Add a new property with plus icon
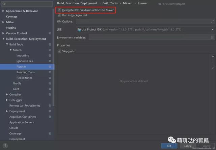The image size is (216, 150). pos(213,56)
